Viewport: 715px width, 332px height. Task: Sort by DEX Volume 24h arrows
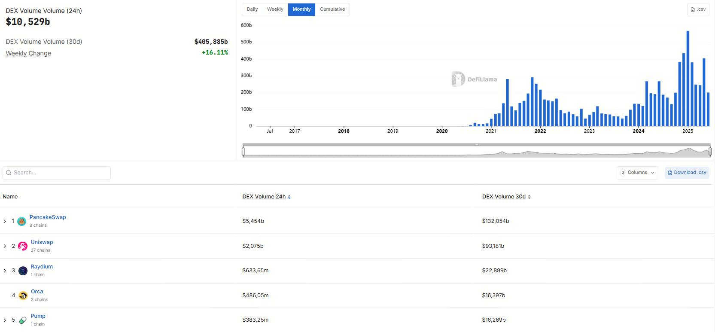click(289, 197)
